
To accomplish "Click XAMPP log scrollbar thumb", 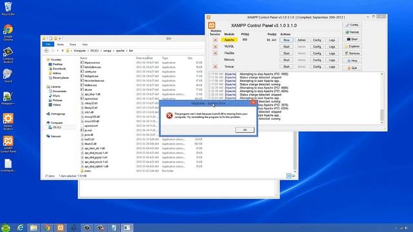I will coord(382,115).
